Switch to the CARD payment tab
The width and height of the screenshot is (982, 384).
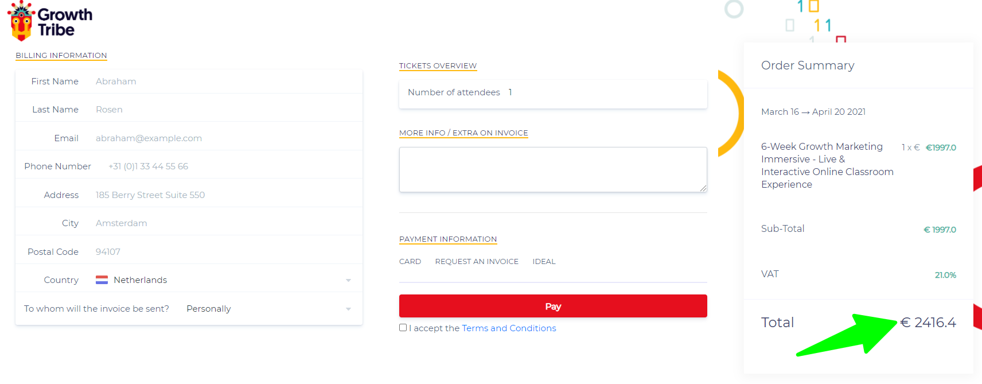point(410,262)
